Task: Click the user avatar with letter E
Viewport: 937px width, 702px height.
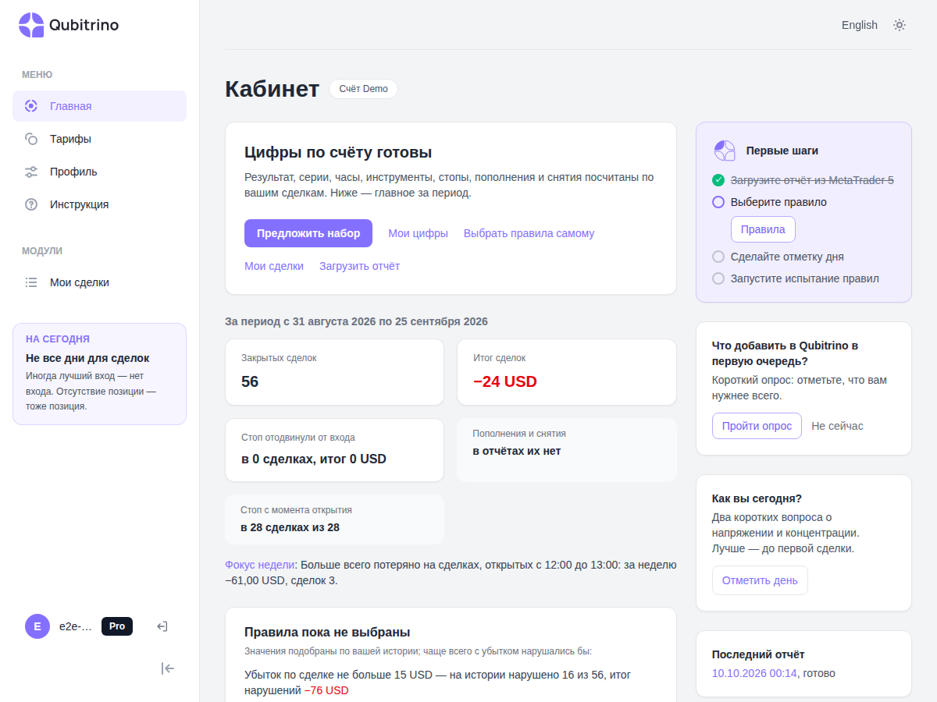Action: click(37, 626)
